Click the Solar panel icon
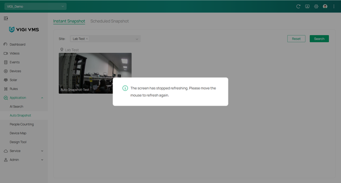This screenshot has height=183, width=341. coord(6,80)
